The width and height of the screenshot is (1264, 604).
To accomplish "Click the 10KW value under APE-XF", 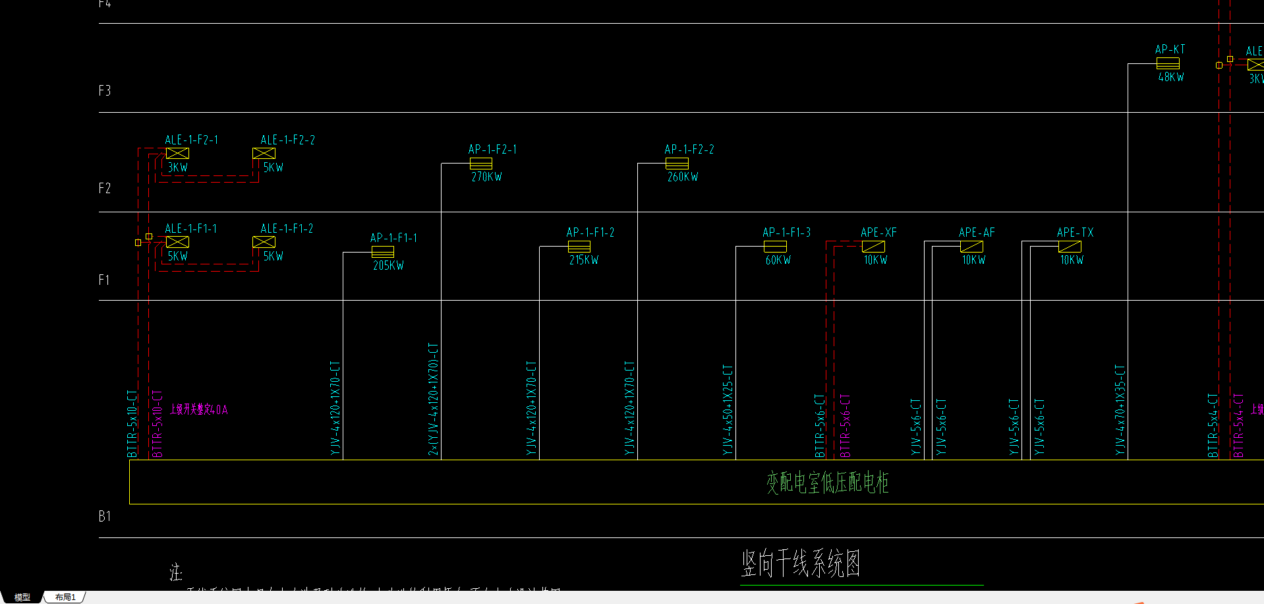I will coord(876,260).
